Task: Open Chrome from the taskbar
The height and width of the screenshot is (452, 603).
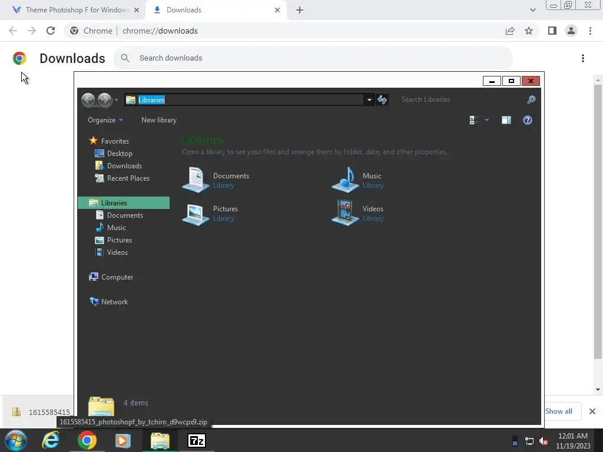Action: (x=87, y=440)
